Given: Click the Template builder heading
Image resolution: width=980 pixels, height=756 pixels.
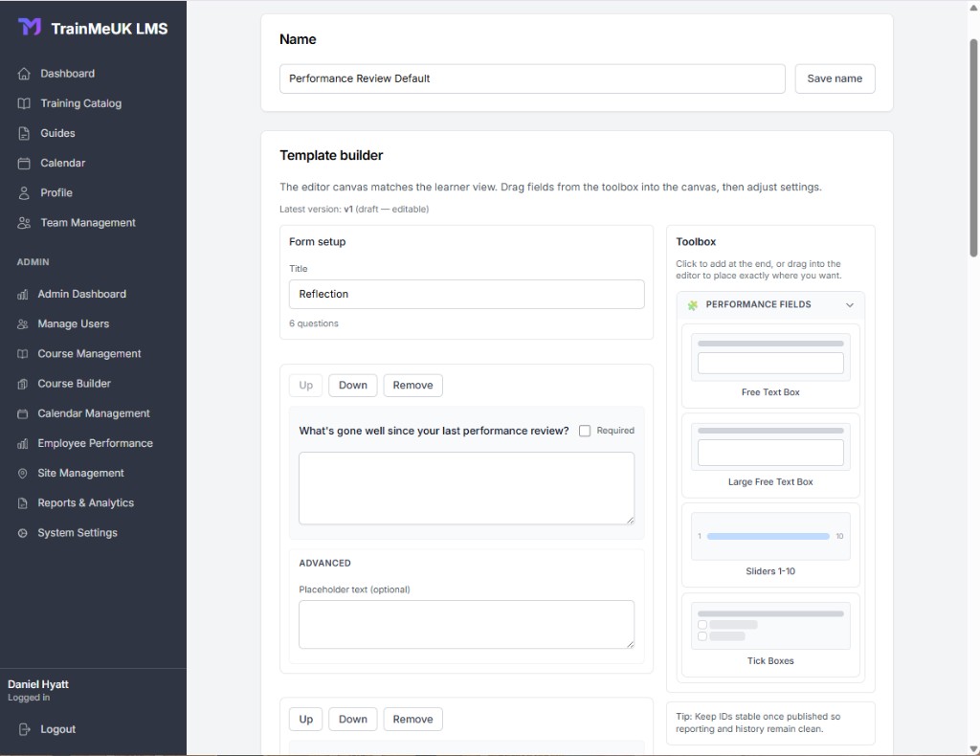Looking at the screenshot, I should (331, 156).
